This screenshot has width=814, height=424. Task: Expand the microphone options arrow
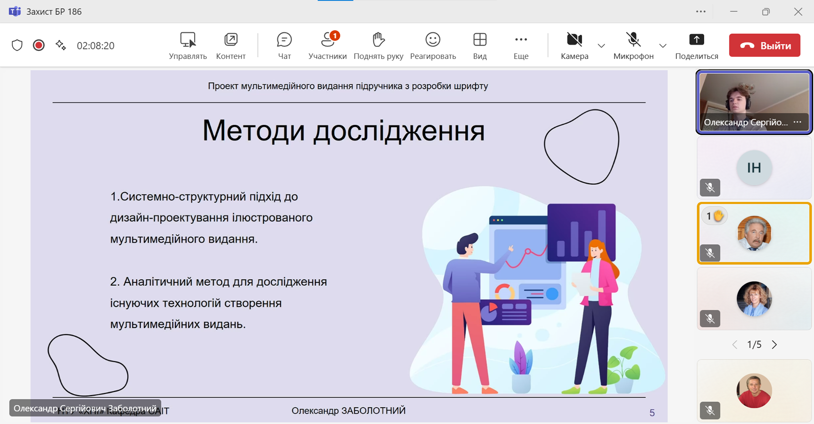click(x=663, y=46)
